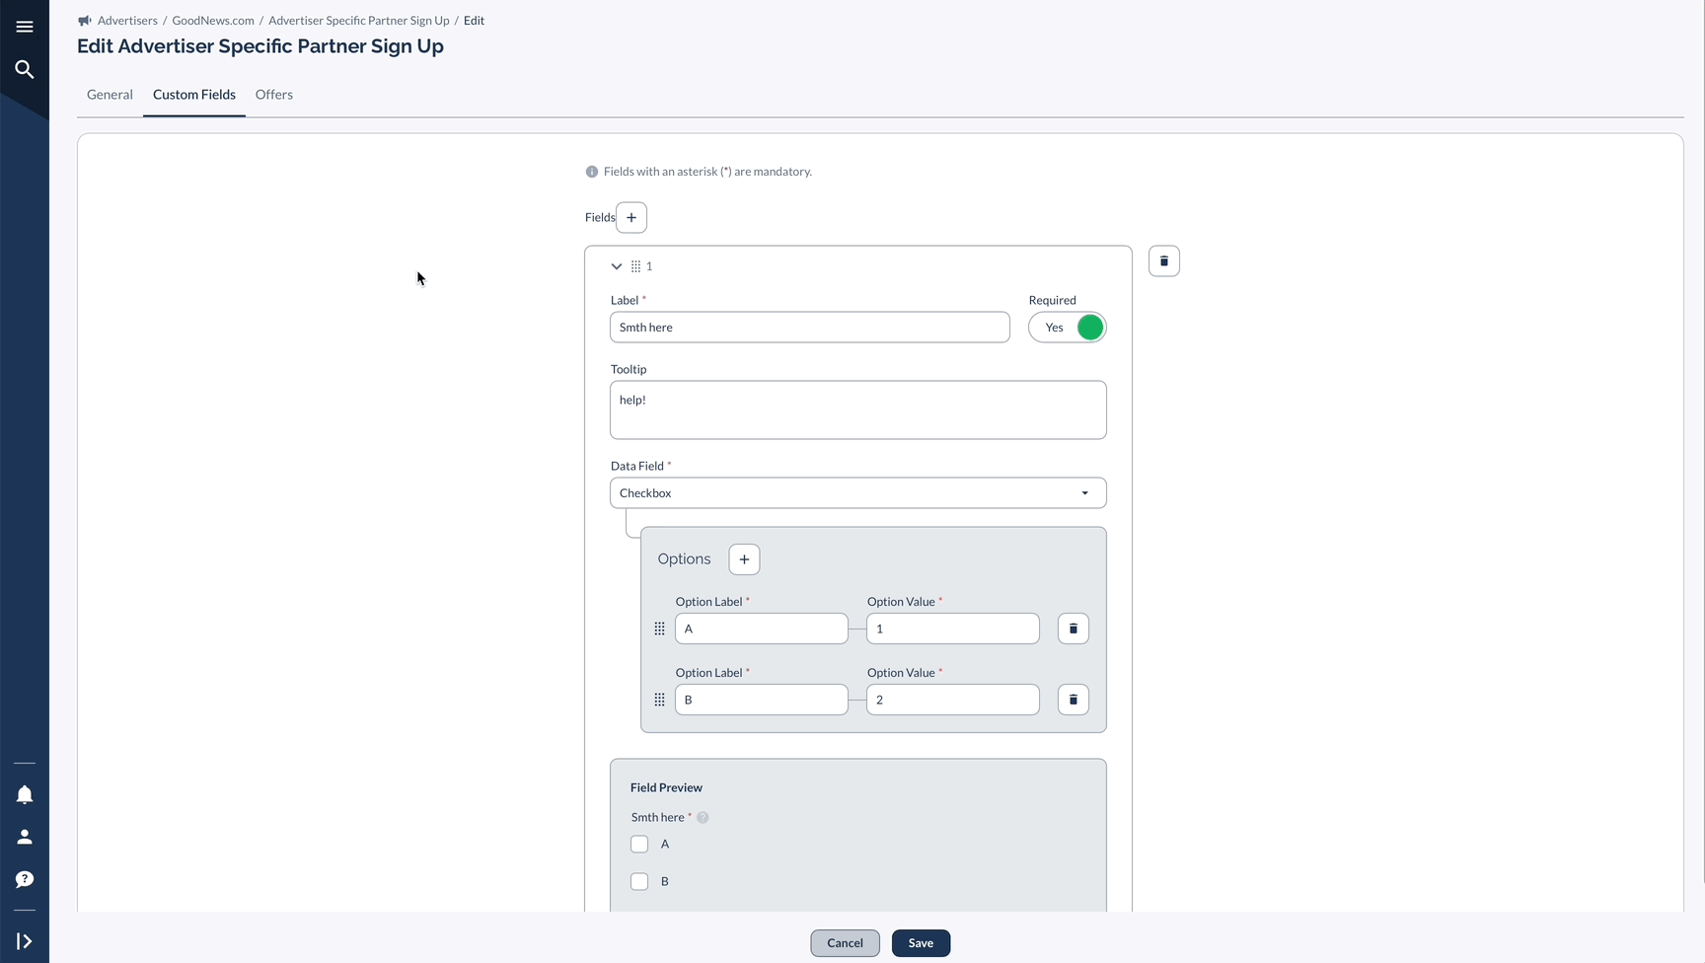Switch to the Offers tab
The height and width of the screenshot is (963, 1705).
point(274,95)
